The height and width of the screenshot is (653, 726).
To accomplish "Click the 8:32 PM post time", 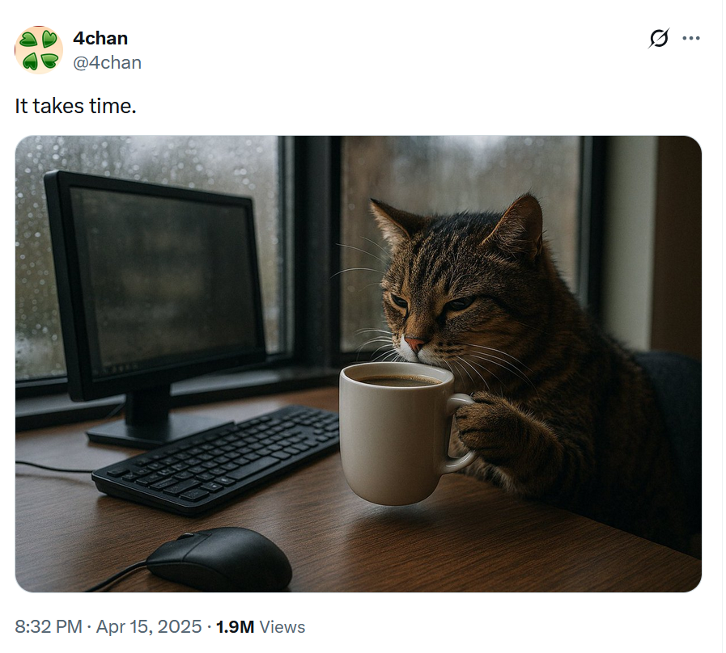I will 48,626.
